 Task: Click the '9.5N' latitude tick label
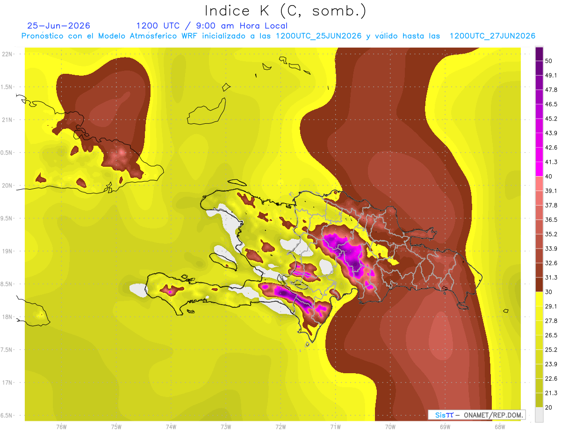[x=7, y=219]
